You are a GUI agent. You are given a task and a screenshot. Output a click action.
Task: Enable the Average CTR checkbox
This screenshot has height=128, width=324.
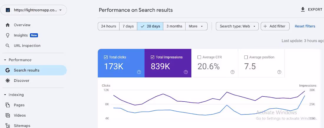tap(199, 57)
